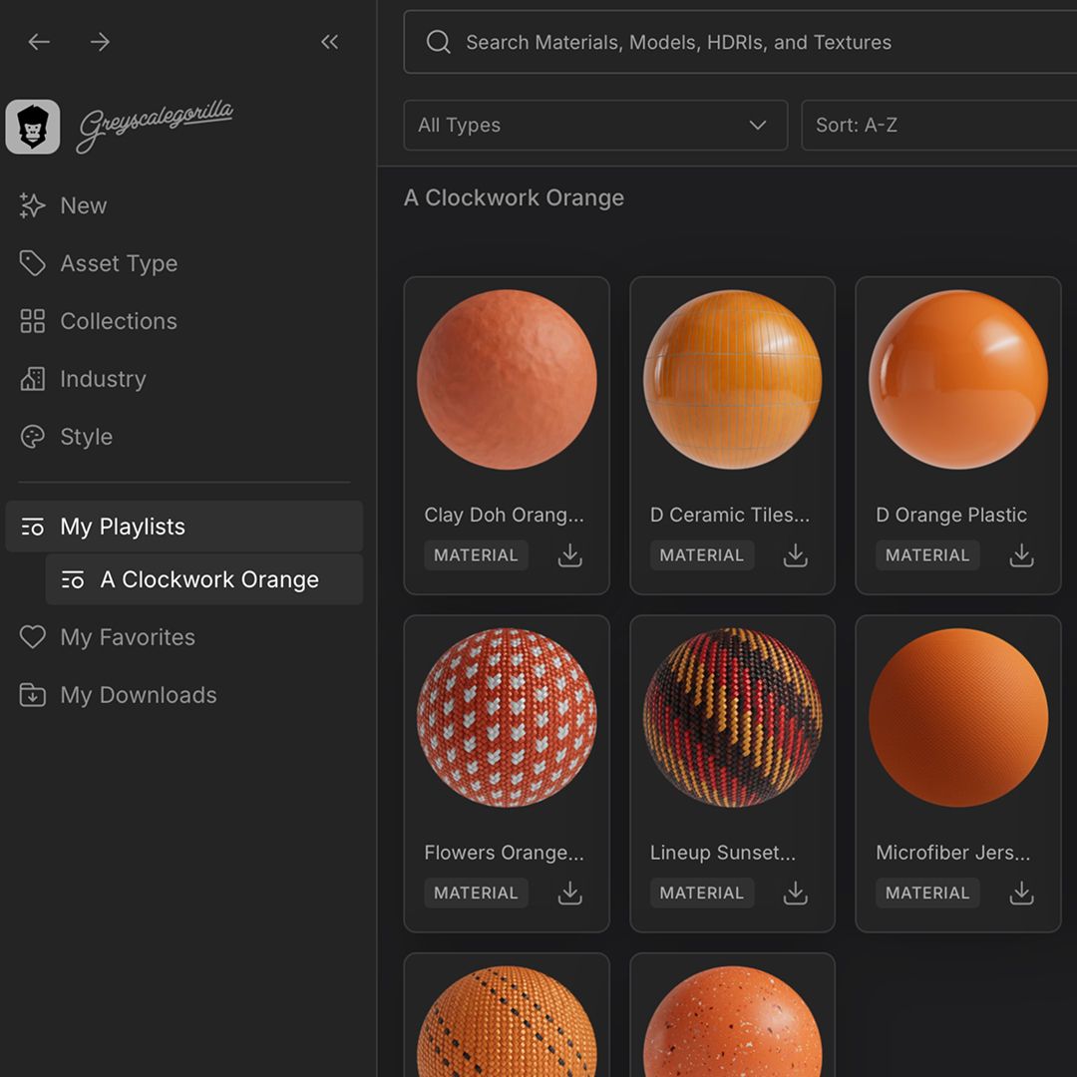Go back with the left arrow
The width and height of the screenshot is (1077, 1077).
click(39, 42)
